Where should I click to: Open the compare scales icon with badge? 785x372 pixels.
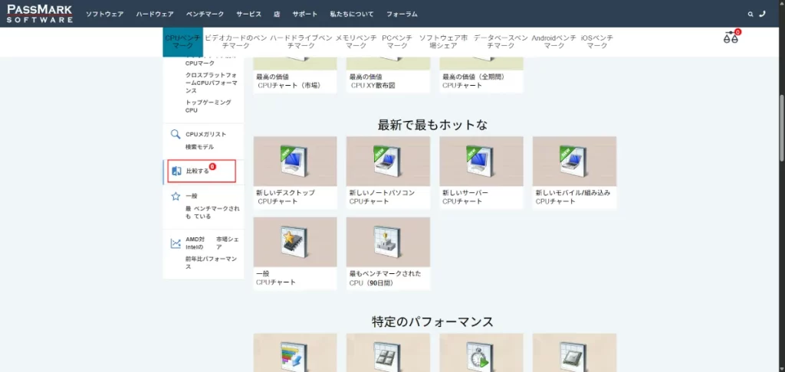pyautogui.click(x=731, y=38)
